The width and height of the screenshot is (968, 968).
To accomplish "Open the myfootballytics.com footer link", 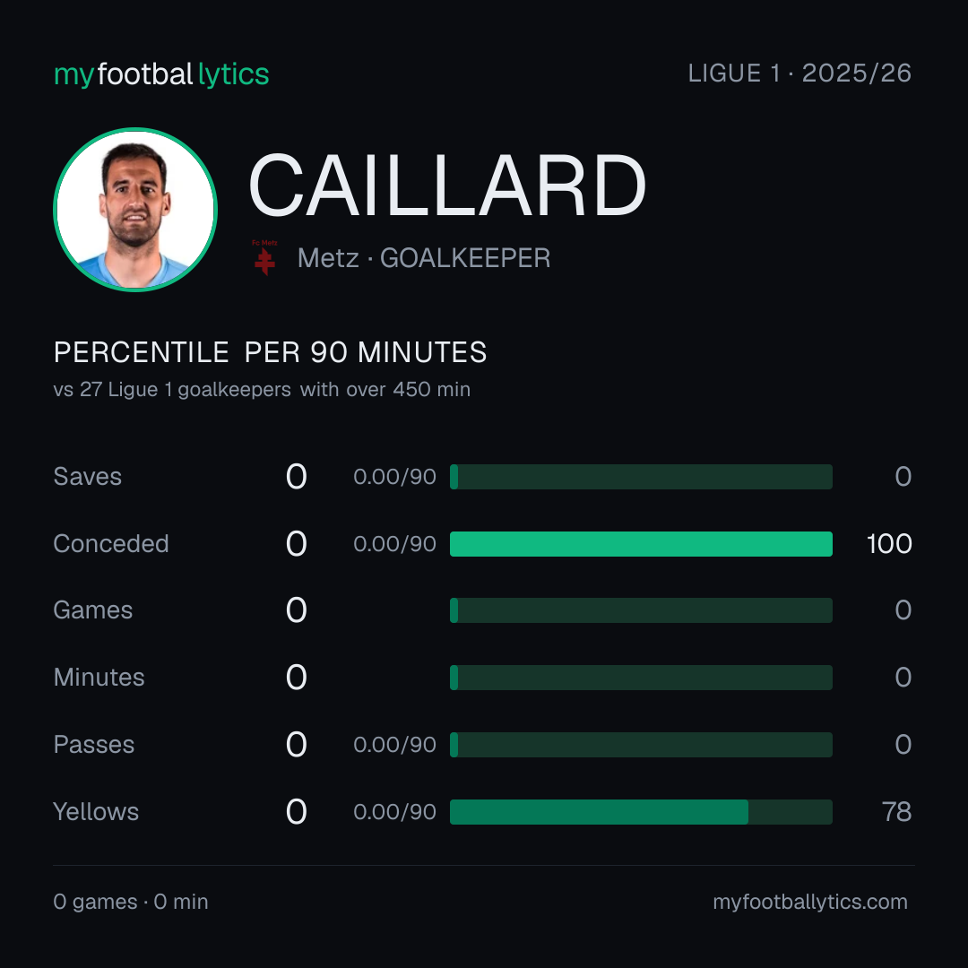I will tap(810, 902).
